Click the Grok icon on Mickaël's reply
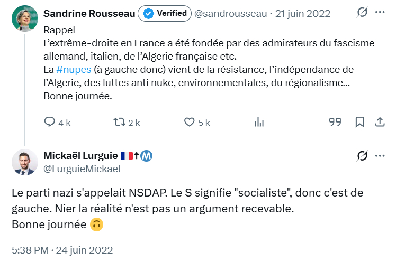The height and width of the screenshot is (262, 396). 363,156
